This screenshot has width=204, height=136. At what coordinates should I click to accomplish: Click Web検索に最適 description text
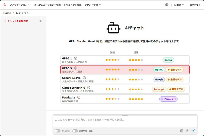(70, 101)
